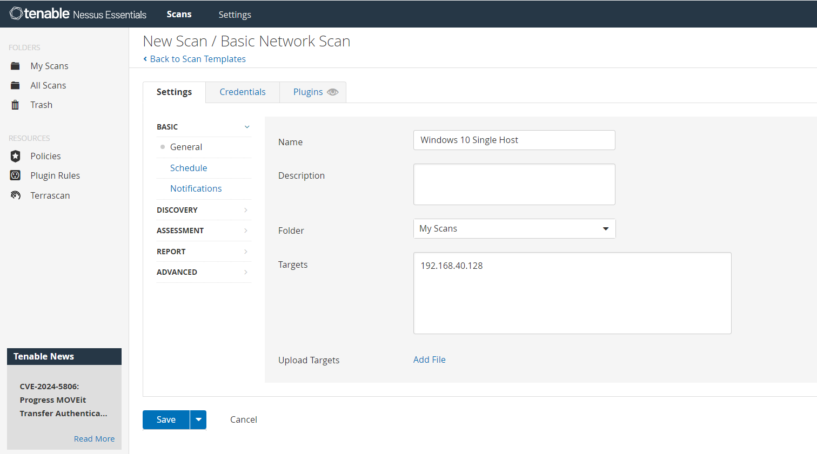Open Terrascan in sidebar
The image size is (817, 454).
[50, 195]
